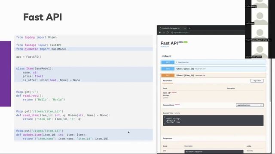
Task: Click the Swagger page vertical scrollbar
Action: pos(271,80)
